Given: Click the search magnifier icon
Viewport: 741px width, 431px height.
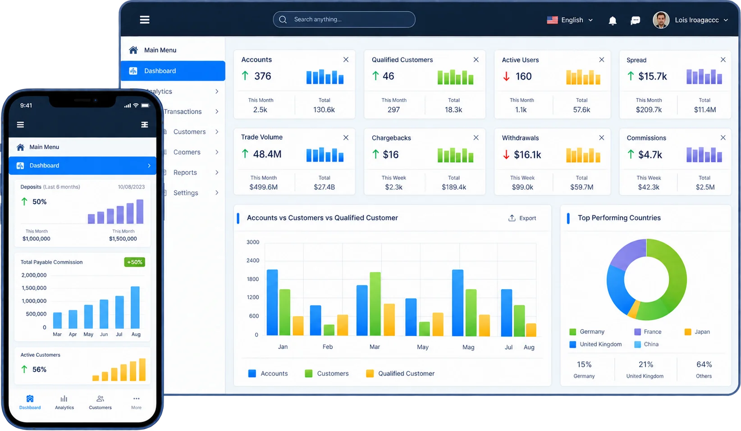Looking at the screenshot, I should click(283, 19).
